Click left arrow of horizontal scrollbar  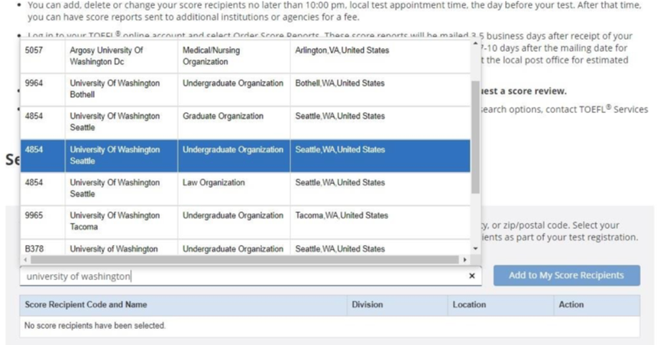pos(25,260)
